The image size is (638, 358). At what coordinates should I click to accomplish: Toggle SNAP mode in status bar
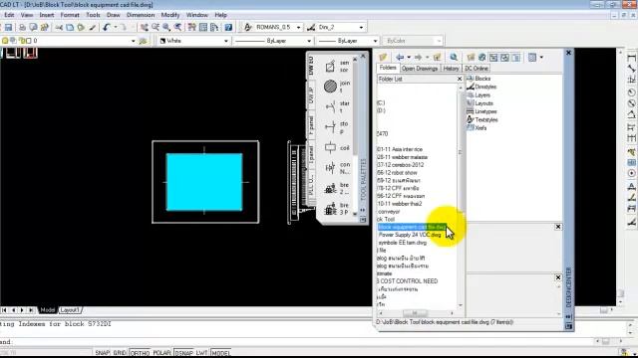pyautogui.click(x=102, y=353)
